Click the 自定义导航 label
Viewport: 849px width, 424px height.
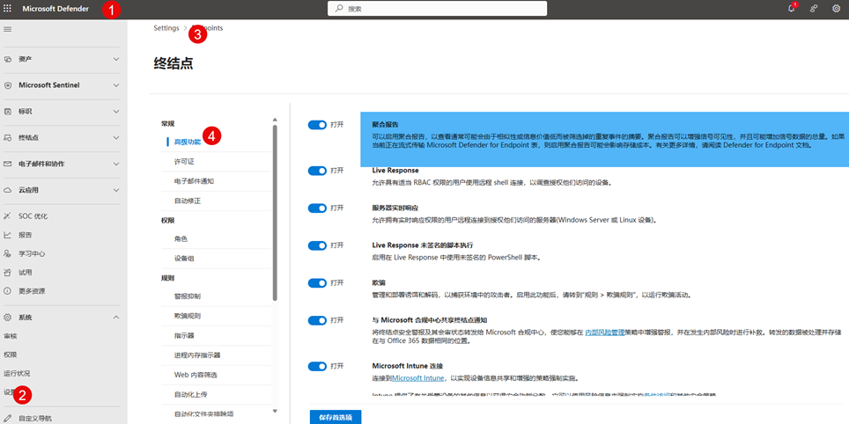coord(35,418)
